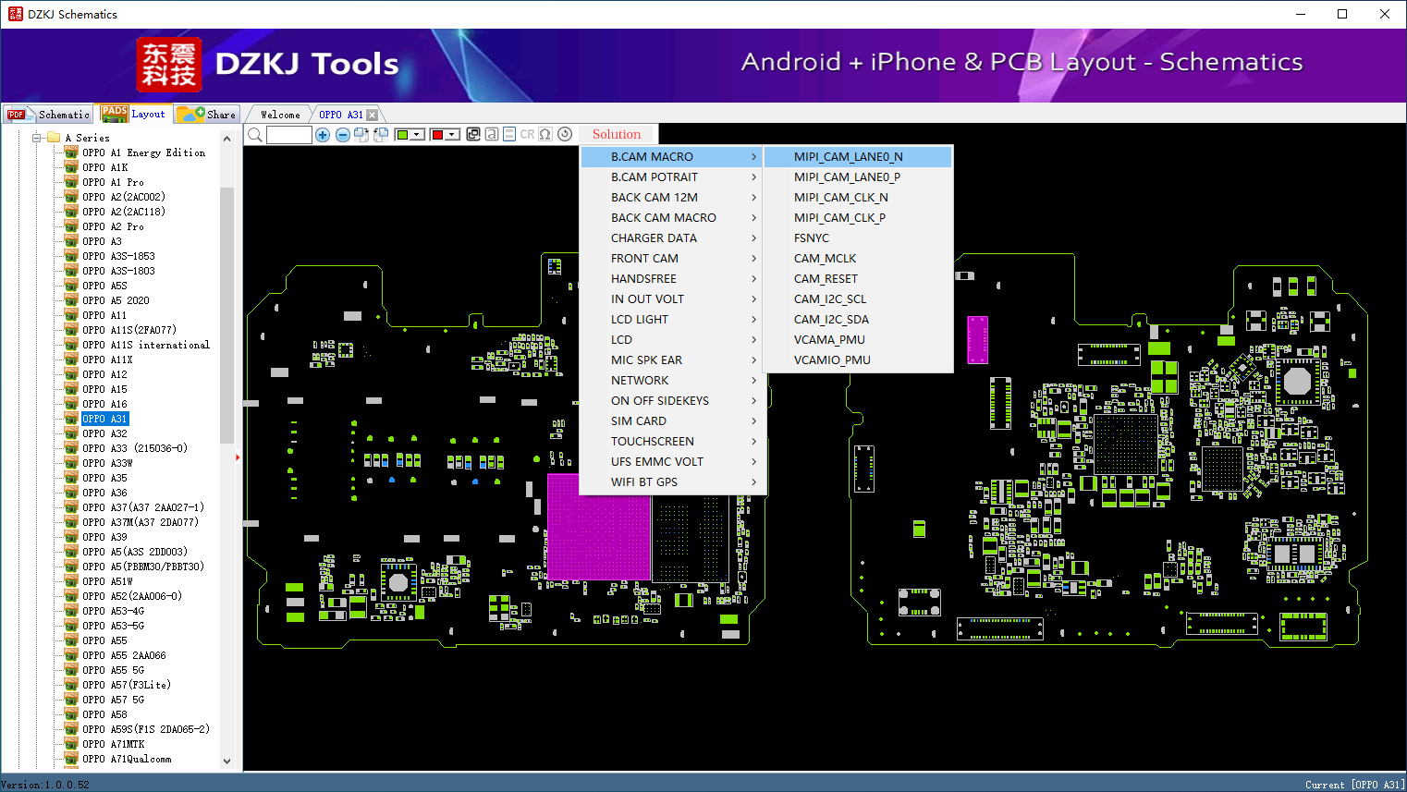Viewport: 1407px width, 792px height.
Task: Click the DZKJ logo in the banner
Action: [168, 65]
